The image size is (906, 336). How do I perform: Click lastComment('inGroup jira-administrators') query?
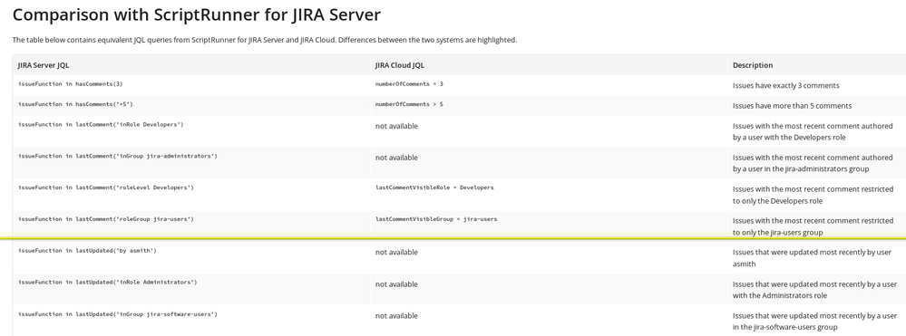click(118, 157)
